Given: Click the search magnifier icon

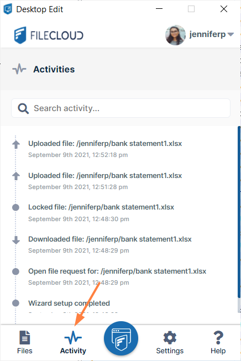Looking at the screenshot, I should 23,108.
